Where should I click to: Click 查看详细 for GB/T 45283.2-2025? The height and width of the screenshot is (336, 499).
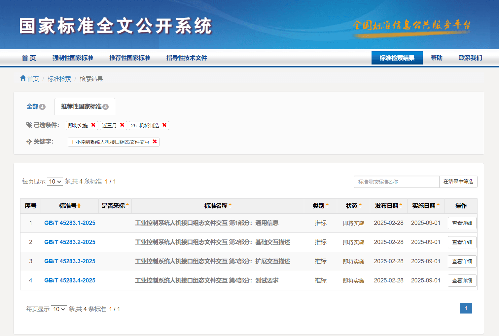462,242
